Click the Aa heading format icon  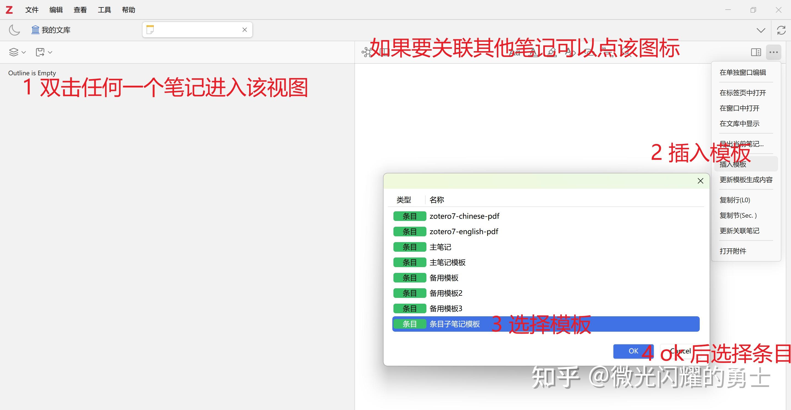tap(515, 52)
